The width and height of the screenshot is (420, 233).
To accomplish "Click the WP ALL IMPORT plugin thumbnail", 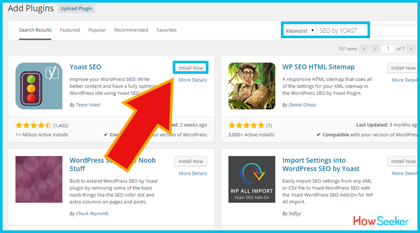I will coord(252,179).
